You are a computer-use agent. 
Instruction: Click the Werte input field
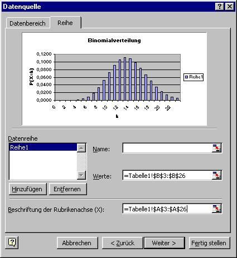pyautogui.click(x=167, y=175)
